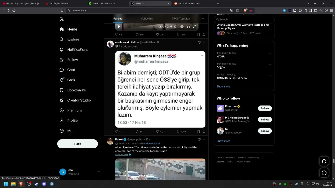Switch to Stream - Kick Dashboard browser tab
The width and height of the screenshot is (335, 188).
coord(107,3)
